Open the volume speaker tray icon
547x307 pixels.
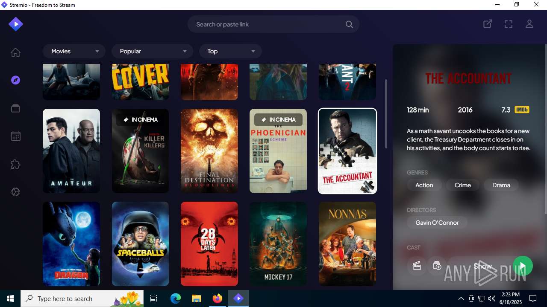[492, 298]
